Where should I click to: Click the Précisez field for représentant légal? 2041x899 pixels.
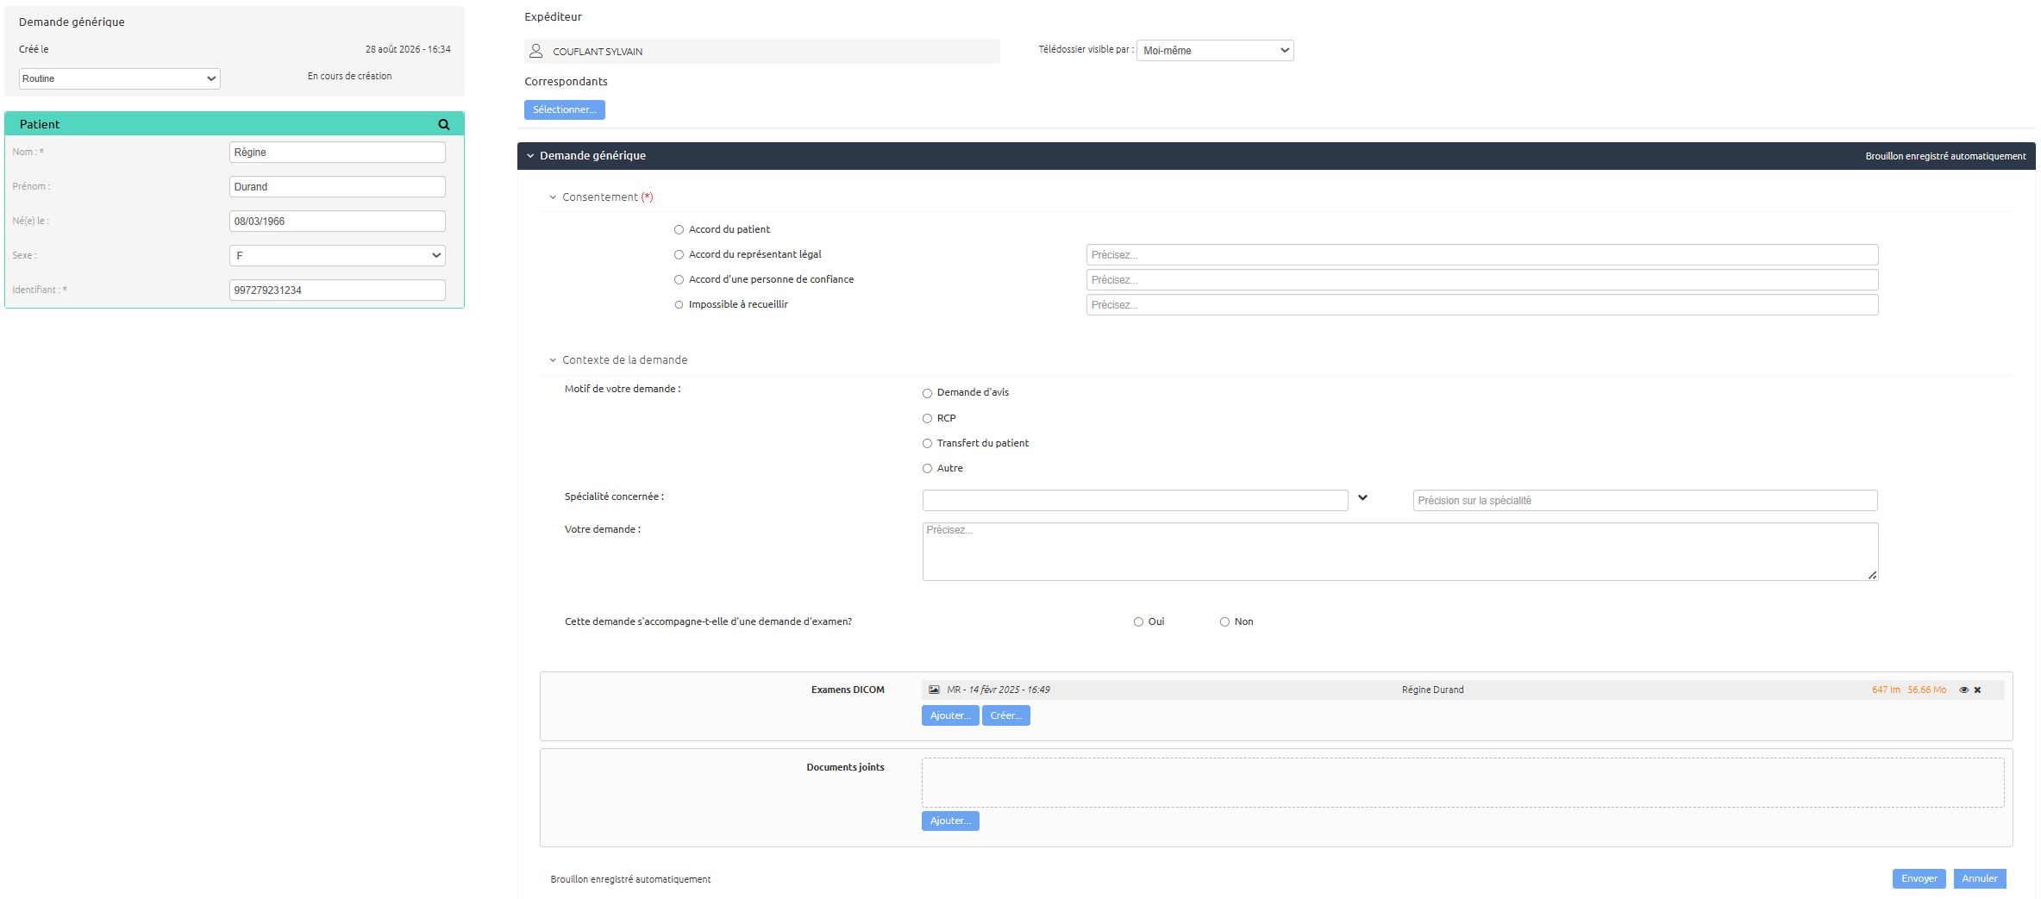point(1482,254)
